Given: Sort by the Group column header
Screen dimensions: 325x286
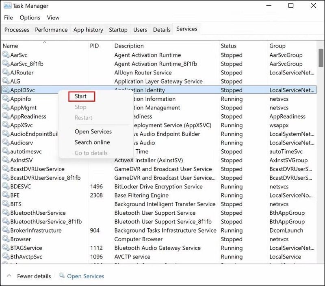Looking at the screenshot, I should coord(277,46).
